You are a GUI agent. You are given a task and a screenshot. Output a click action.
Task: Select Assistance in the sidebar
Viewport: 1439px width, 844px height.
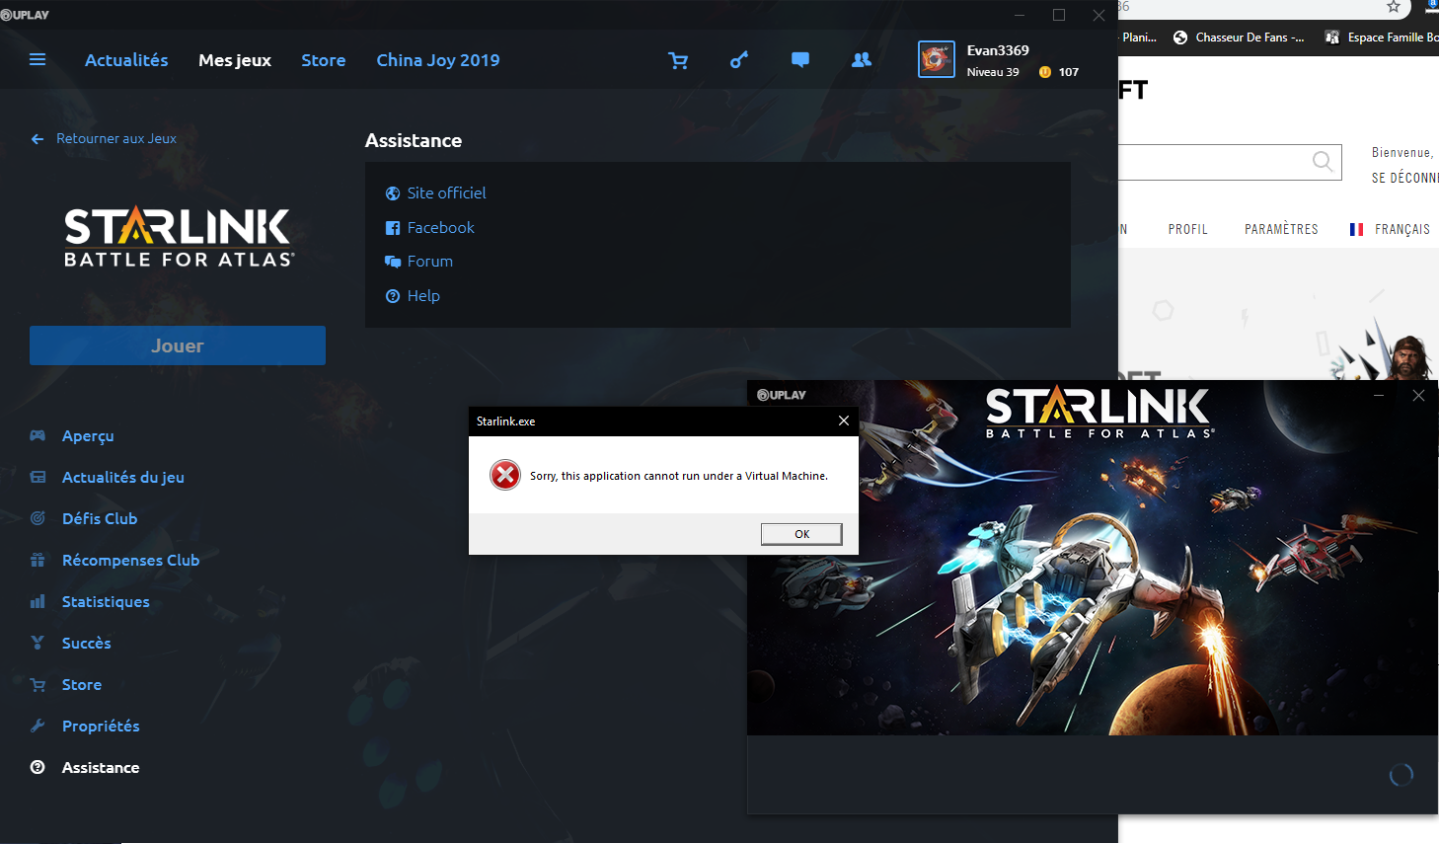pos(101,767)
